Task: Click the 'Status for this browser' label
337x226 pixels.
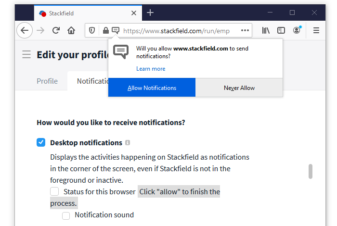Action: (100, 192)
